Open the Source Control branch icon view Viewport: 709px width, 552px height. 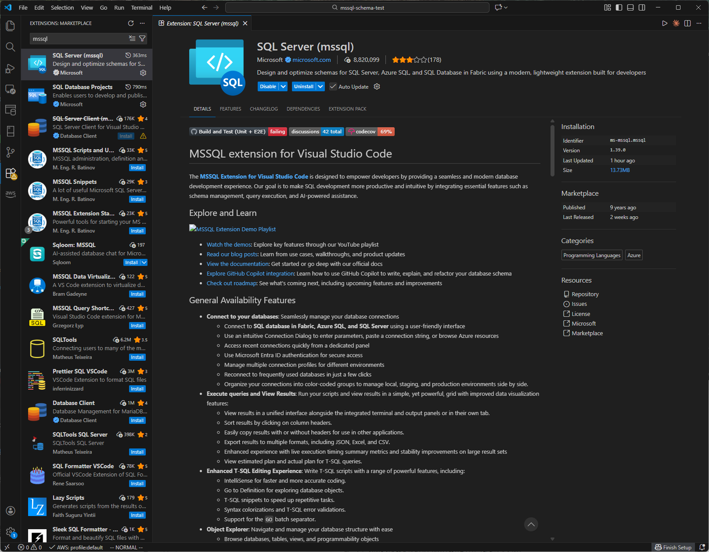coord(11,152)
